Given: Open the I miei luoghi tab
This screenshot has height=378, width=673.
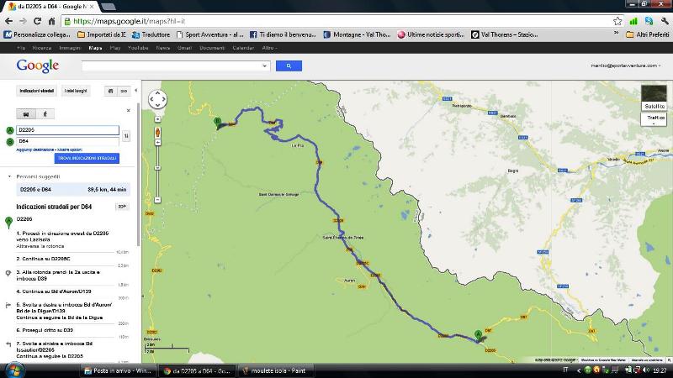Looking at the screenshot, I should [x=76, y=91].
